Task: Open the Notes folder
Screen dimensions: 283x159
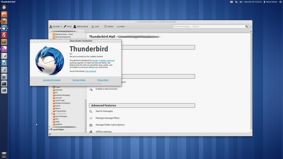Action: pyautogui.click(x=57, y=106)
